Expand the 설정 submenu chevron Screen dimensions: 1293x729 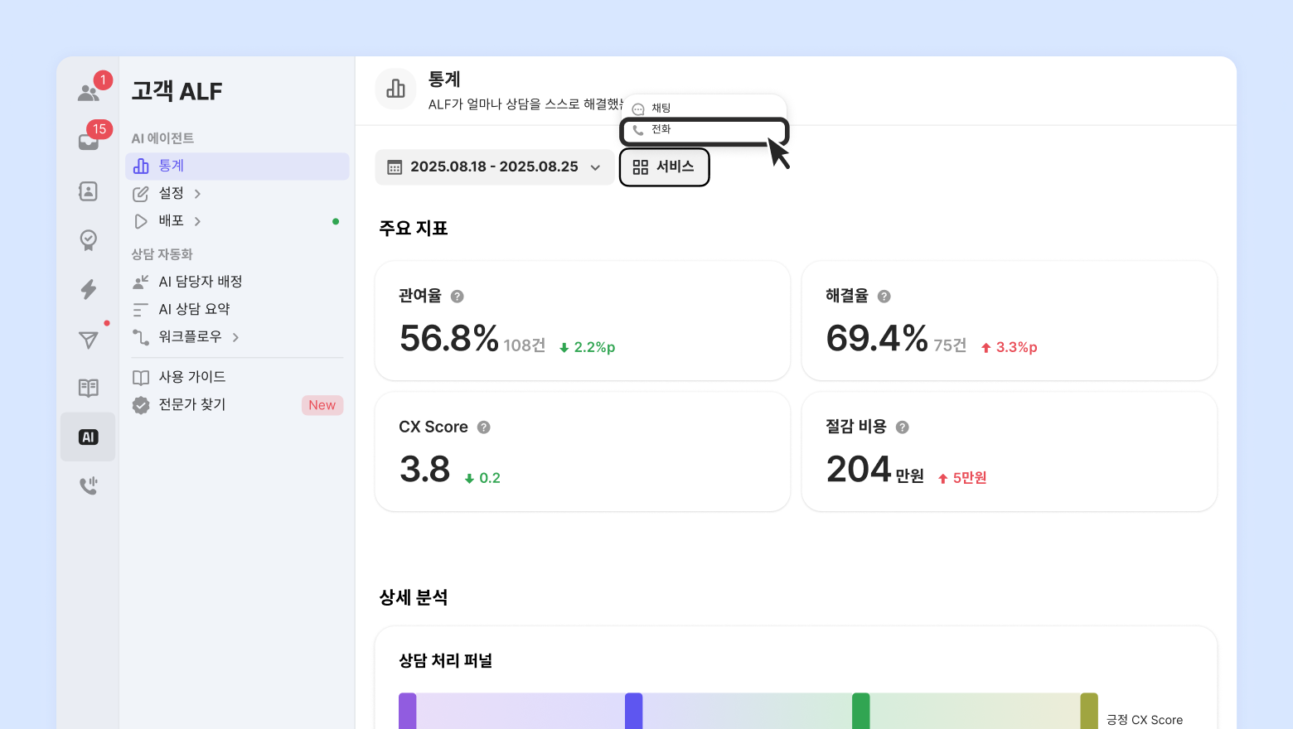[x=197, y=194]
